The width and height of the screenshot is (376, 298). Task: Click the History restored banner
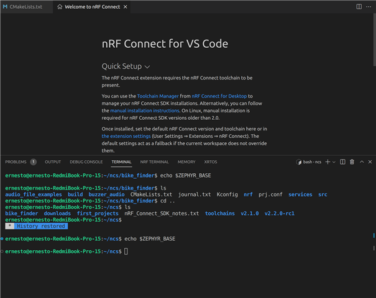37,226
